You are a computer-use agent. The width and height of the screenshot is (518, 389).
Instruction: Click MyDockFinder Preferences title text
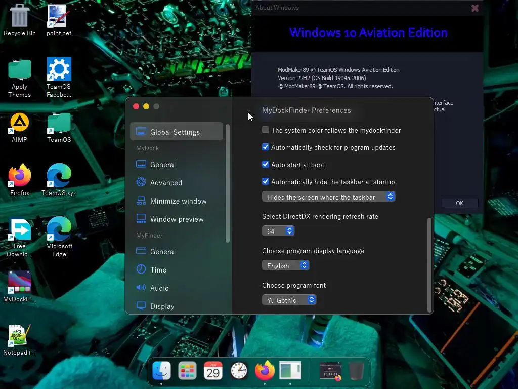coord(306,110)
